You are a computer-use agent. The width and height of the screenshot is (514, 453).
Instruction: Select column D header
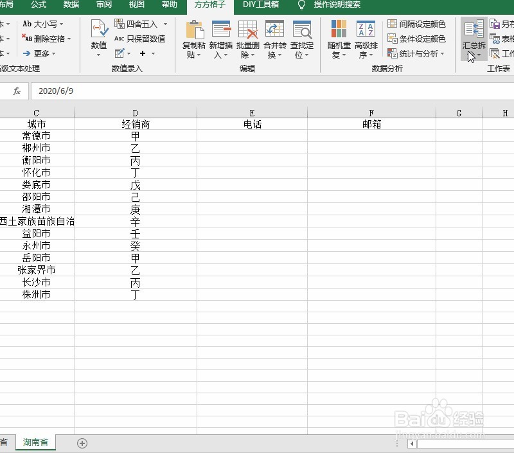click(136, 113)
